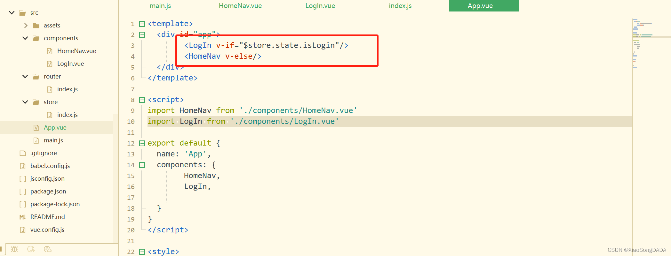The image size is (671, 256).
Task: Open LogIn.vue in the file tree
Action: (70, 64)
